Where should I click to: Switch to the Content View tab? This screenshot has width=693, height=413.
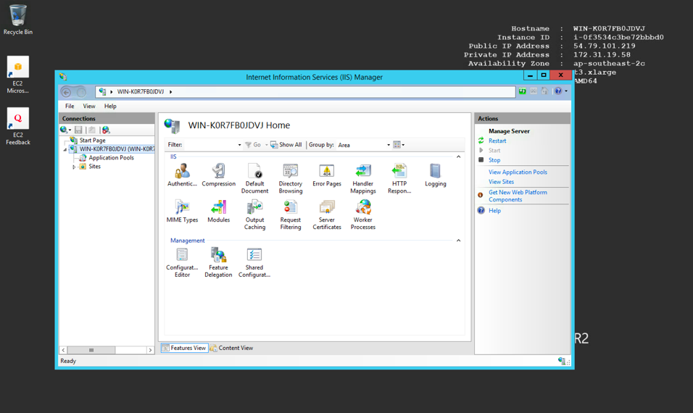231,348
